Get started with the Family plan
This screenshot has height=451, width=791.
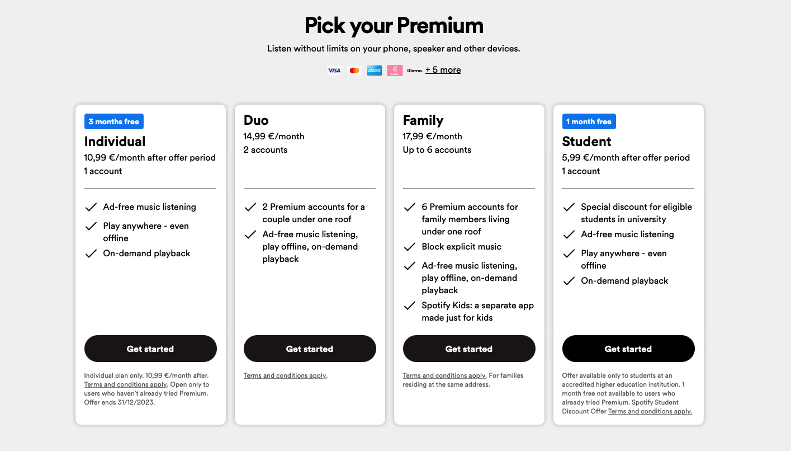469,349
